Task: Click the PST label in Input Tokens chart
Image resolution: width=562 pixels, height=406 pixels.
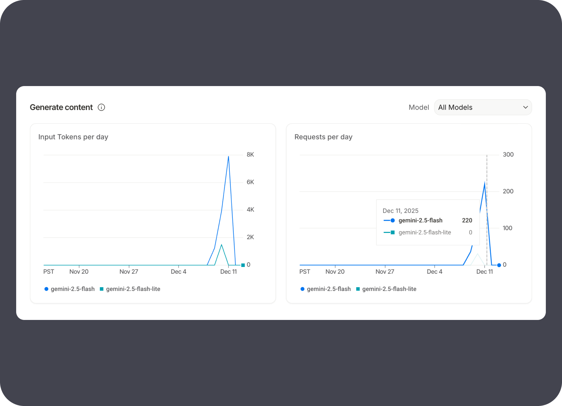Action: [x=49, y=272]
